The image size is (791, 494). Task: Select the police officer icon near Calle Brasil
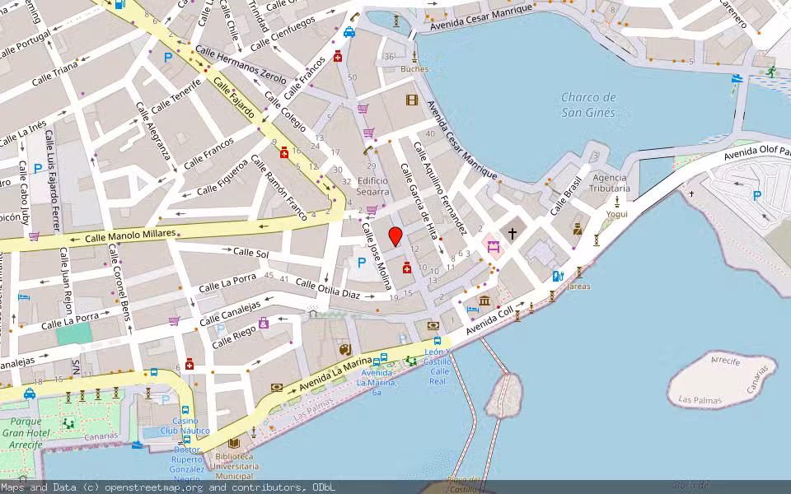point(578,230)
